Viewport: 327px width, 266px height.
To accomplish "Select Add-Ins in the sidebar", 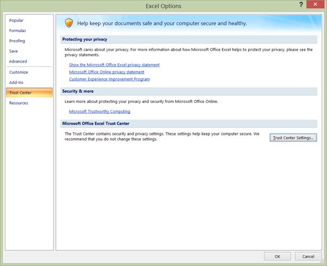I will click(x=16, y=82).
